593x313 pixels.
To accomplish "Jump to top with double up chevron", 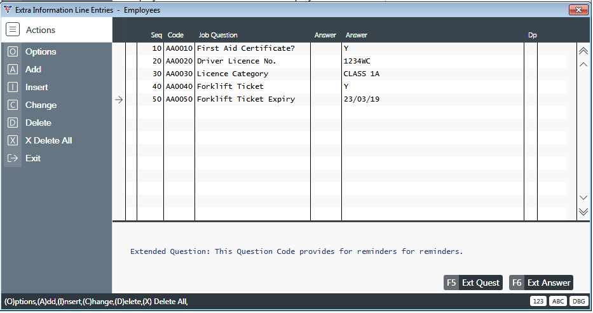I will (x=583, y=51).
